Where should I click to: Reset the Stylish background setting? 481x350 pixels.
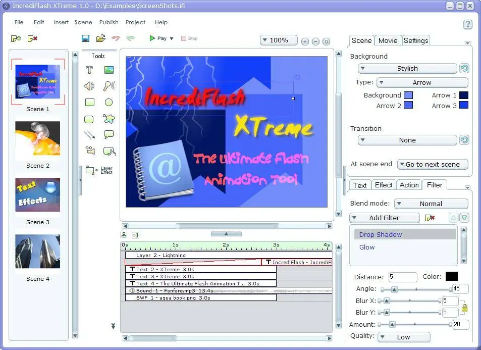coord(464,68)
